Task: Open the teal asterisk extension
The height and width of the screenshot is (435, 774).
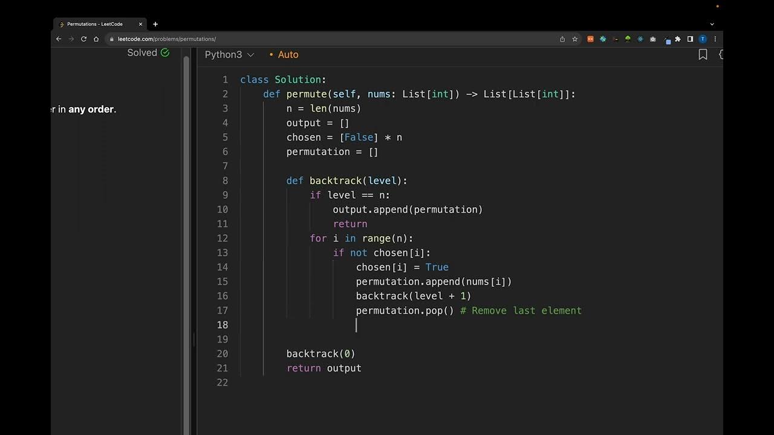Action: (x=603, y=39)
